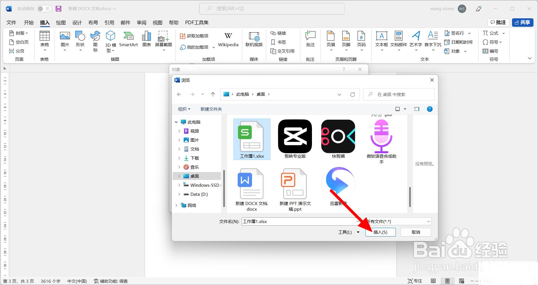Image resolution: width=538 pixels, height=285 pixels.
Task: Open the dialog help question mark icon
Action: [429, 109]
